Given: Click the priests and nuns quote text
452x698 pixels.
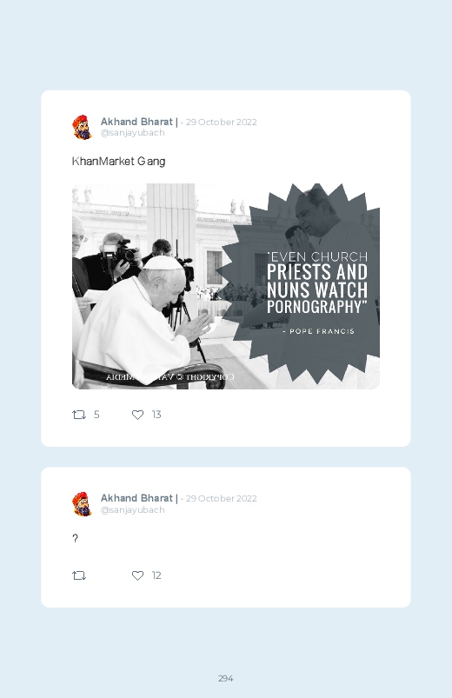Looking at the screenshot, I should [317, 283].
